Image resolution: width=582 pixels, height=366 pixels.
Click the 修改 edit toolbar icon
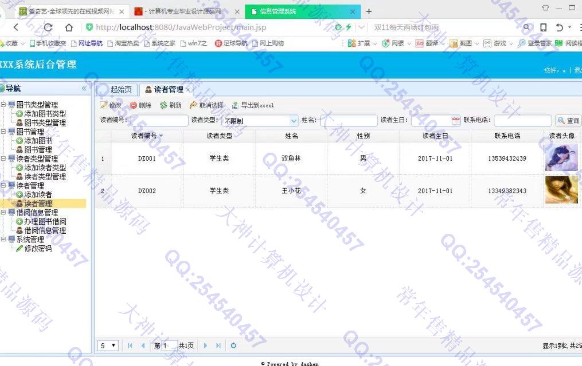[x=104, y=105]
